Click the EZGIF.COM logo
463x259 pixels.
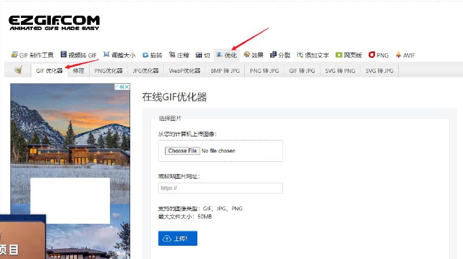(x=54, y=23)
